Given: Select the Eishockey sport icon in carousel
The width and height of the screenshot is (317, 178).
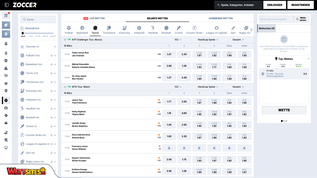Looking at the screenshot, I should (x=124, y=28).
